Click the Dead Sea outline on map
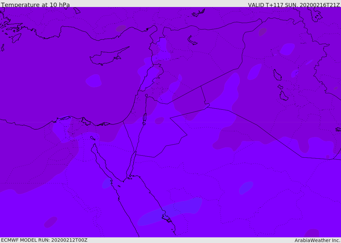The image size is (341, 243). coord(145,118)
